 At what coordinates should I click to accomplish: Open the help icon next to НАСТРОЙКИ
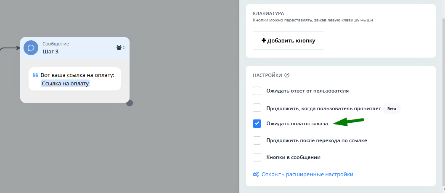click(x=287, y=75)
